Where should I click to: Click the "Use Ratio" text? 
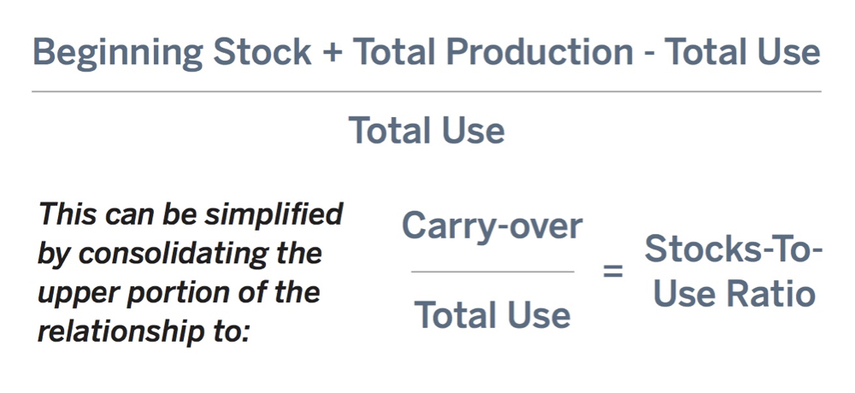734,293
